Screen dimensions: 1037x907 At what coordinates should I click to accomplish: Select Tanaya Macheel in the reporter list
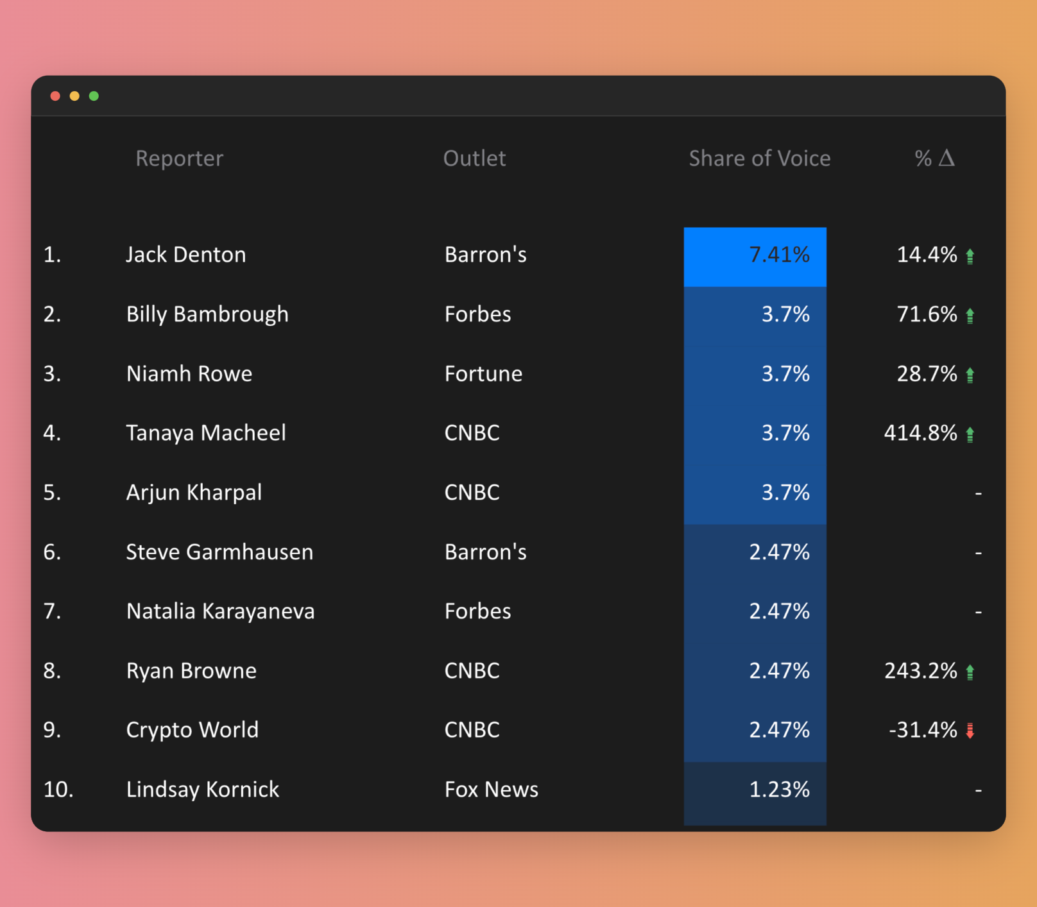[206, 433]
